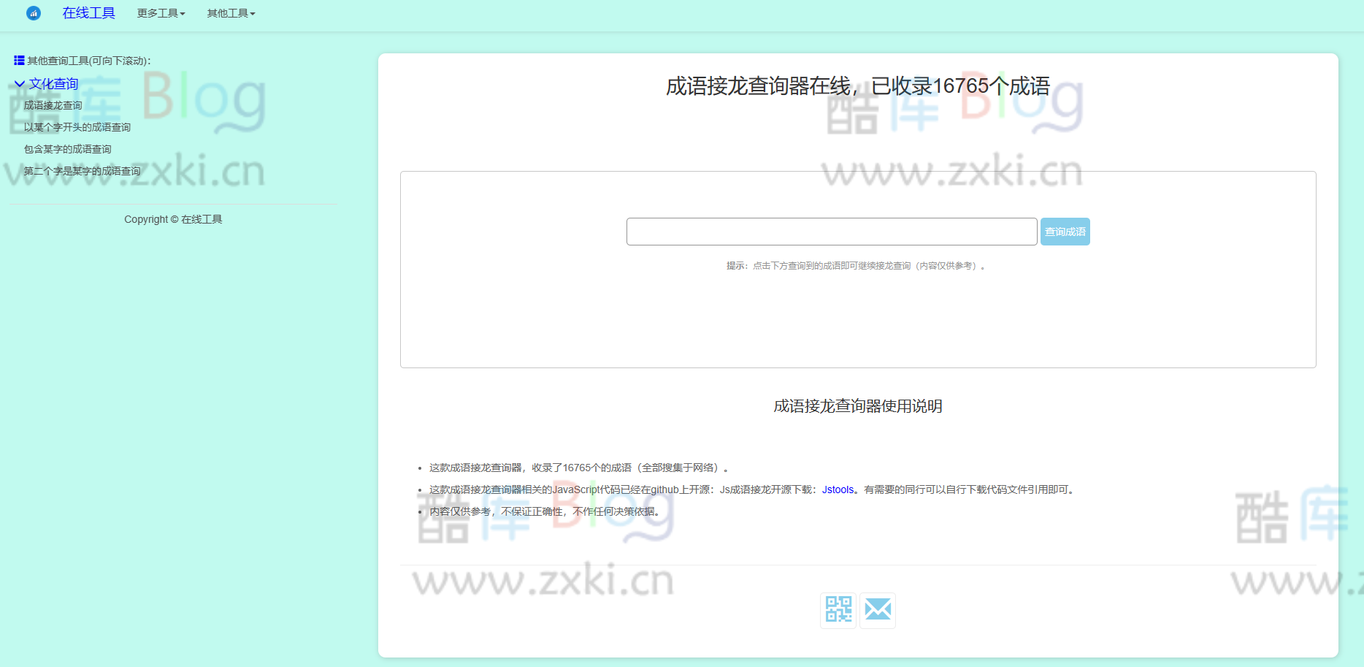Open 包含某字的成语查询 tool
Viewport: 1364px width, 667px height.
(67, 148)
